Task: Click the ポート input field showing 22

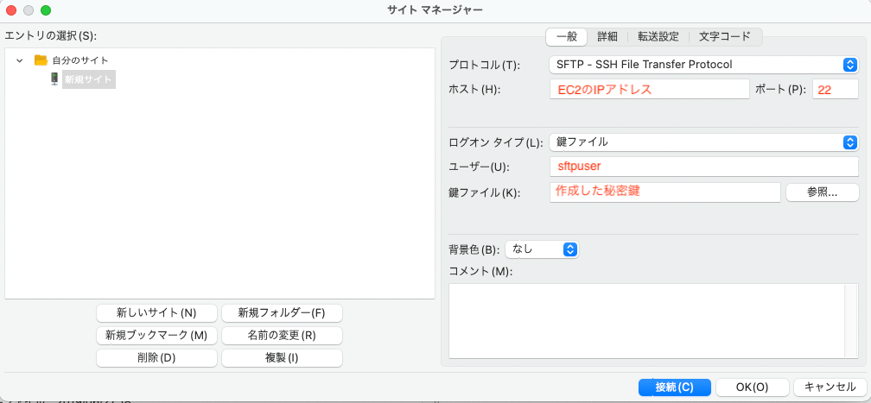Action: pyautogui.click(x=836, y=90)
